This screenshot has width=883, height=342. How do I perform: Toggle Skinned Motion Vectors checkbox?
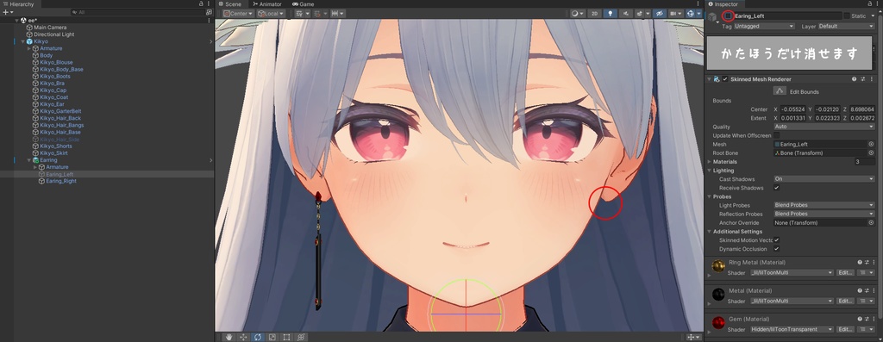point(777,240)
